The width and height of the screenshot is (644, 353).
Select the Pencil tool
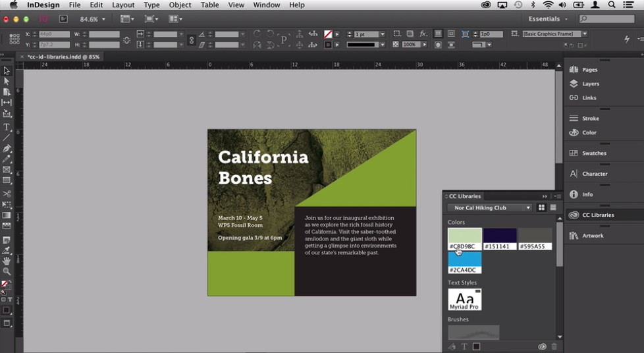[x=7, y=159]
